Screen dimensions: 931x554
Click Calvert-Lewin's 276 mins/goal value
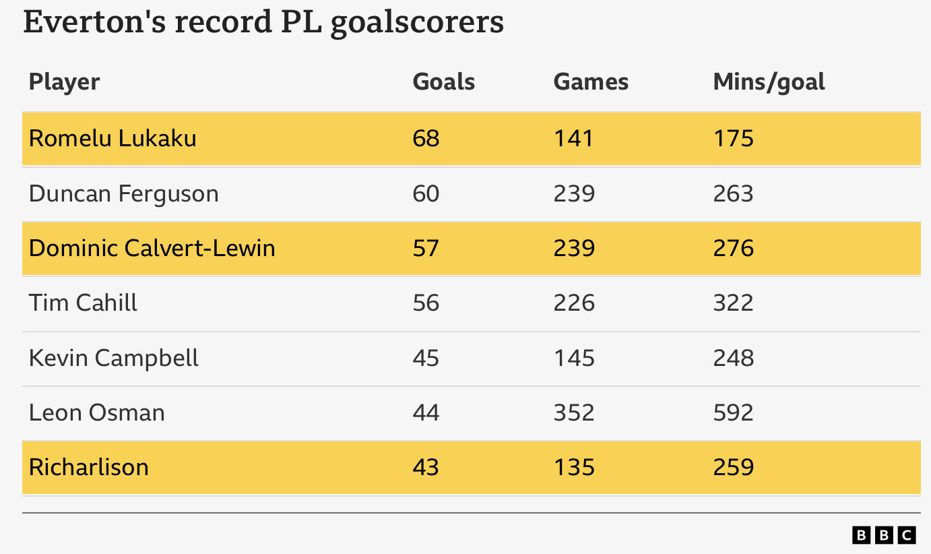click(733, 248)
